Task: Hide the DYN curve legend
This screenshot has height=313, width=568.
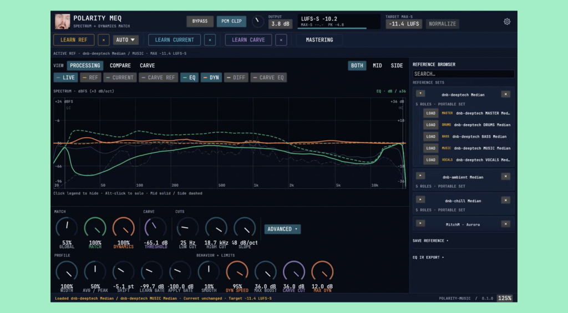Action: 211,78
